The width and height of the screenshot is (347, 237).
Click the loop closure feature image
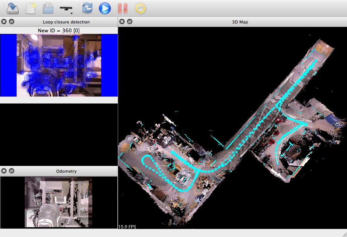point(59,65)
